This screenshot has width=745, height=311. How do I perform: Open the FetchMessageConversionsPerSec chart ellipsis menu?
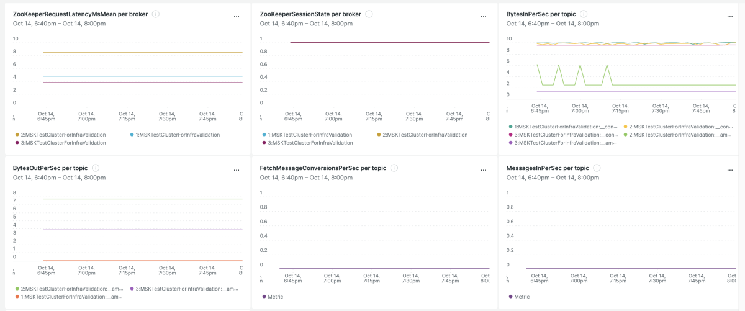click(x=484, y=170)
